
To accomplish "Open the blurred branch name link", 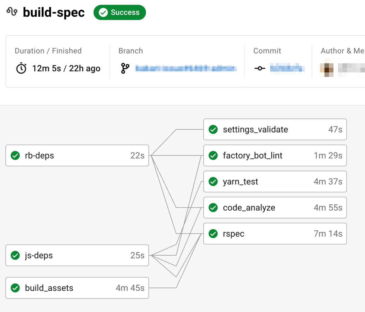I will click(186, 68).
